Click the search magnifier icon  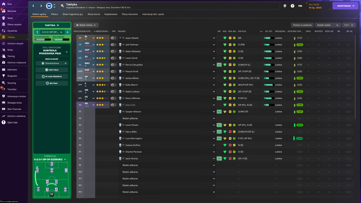[x=62, y=6]
